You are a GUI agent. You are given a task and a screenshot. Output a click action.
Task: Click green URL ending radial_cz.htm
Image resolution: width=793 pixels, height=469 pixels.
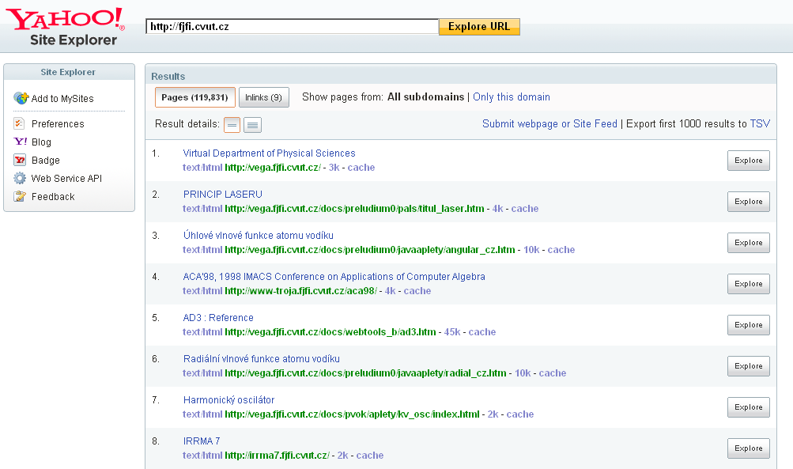tap(365, 373)
